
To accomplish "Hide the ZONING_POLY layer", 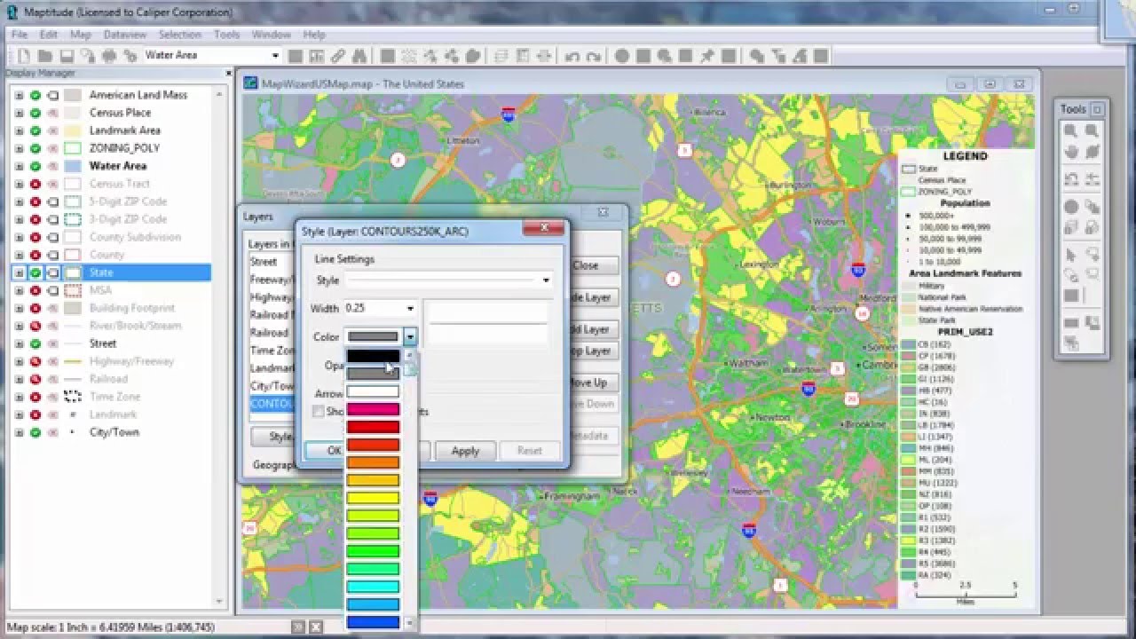I will coord(35,148).
